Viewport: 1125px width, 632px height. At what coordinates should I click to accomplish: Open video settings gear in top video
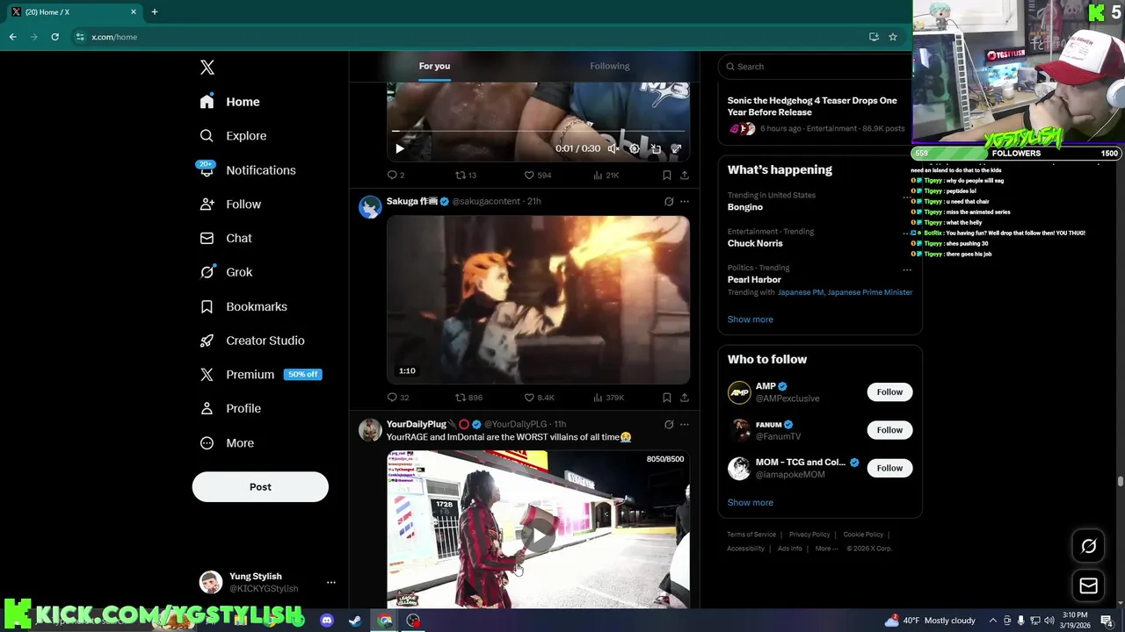pos(635,148)
